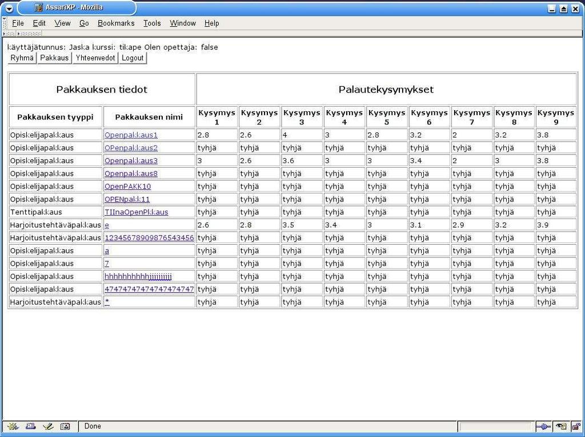Open the Tools menu
The height and width of the screenshot is (437, 585).
point(152,23)
